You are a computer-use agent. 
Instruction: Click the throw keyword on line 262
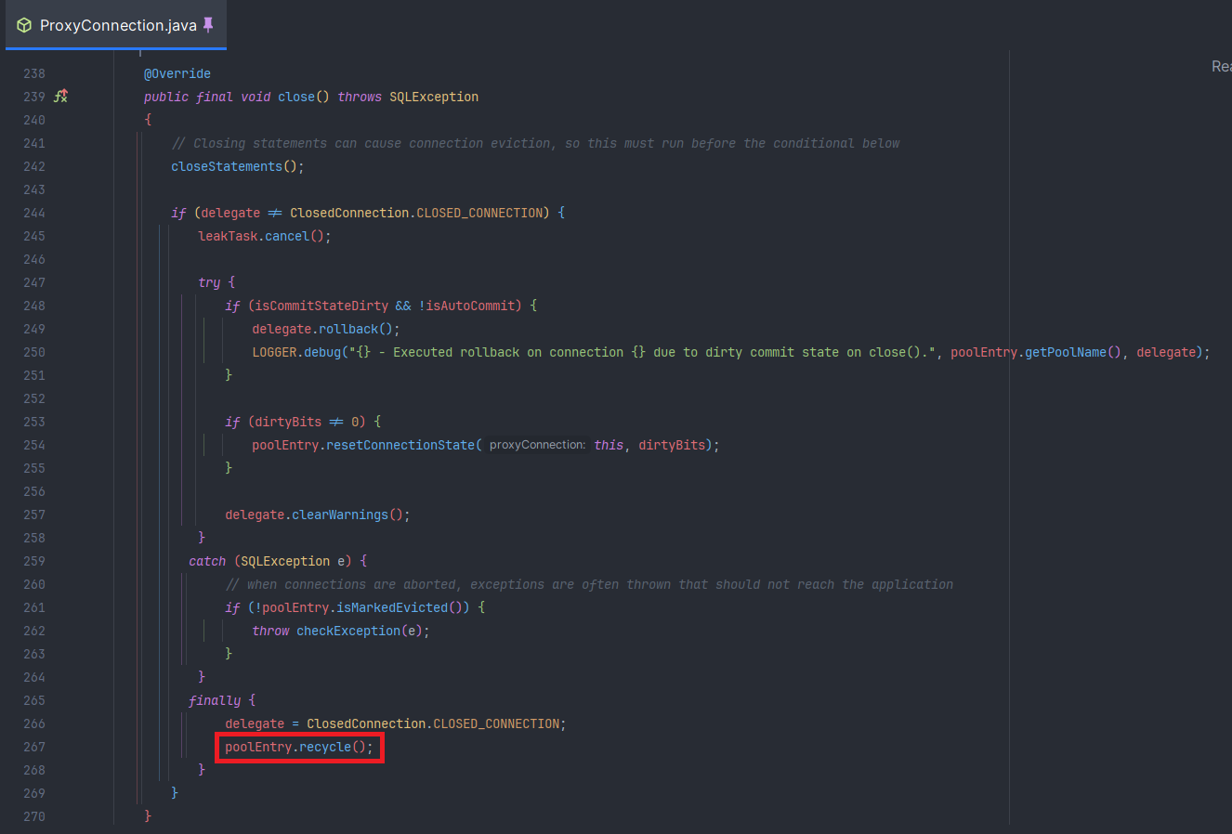(x=270, y=631)
